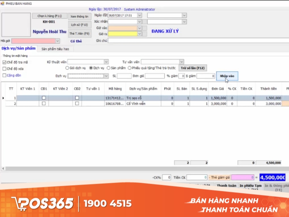This screenshot has width=289, height=217.
Task: Click the customer photo placeholder box
Action: coord(16,25)
